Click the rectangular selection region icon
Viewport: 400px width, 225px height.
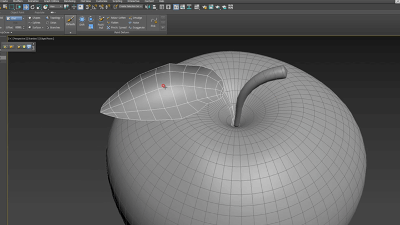(12, 7)
